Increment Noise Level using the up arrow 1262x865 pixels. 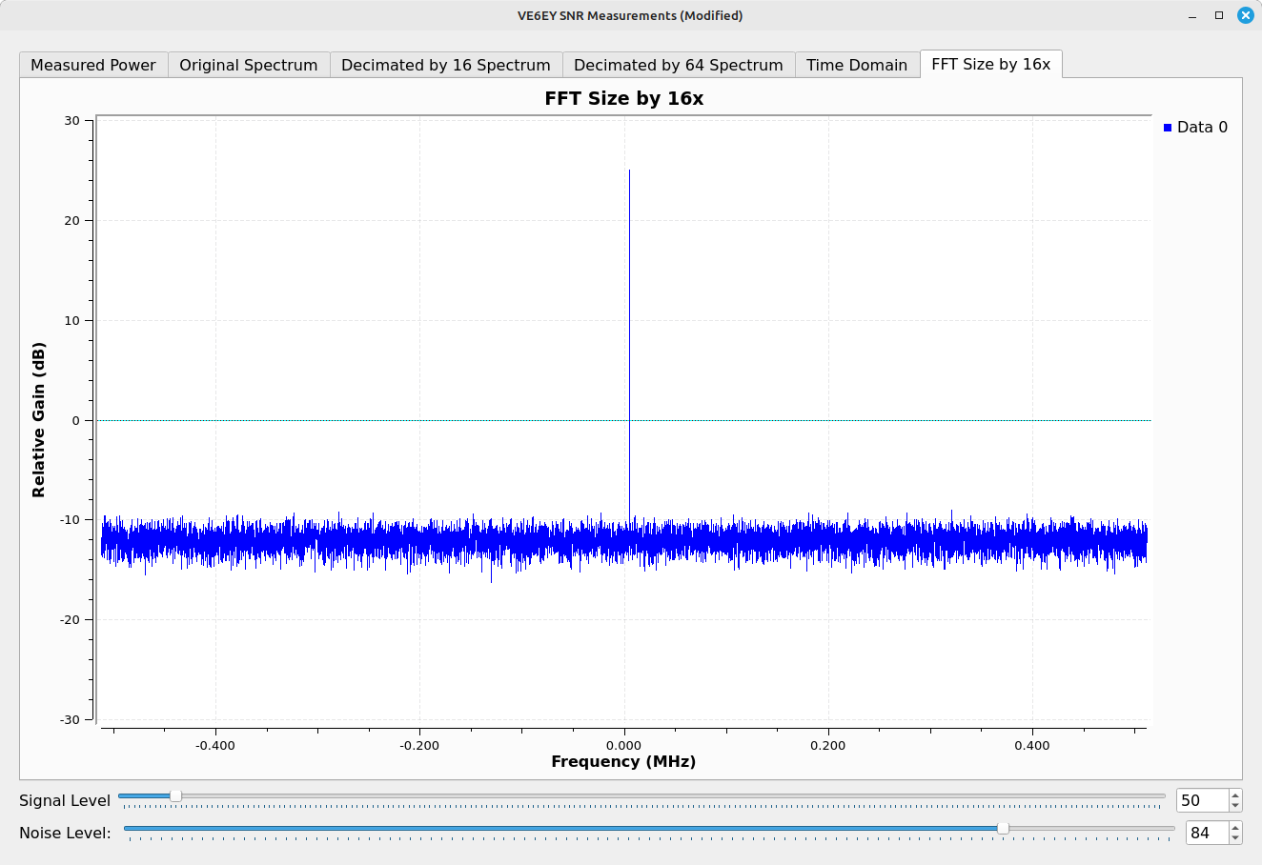(x=1235, y=828)
